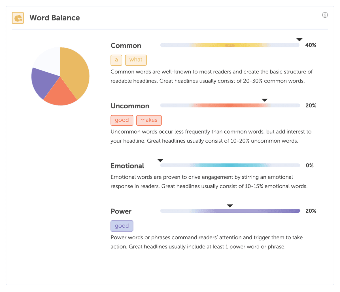Image resolution: width=340 pixels, height=292 pixels.
Task: Expand the Uncommon marker triangle
Action: tap(264, 100)
